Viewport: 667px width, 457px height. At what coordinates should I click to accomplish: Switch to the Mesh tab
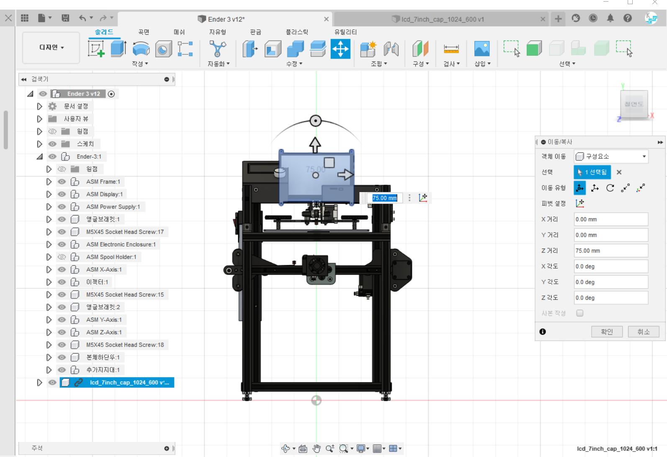tap(179, 32)
